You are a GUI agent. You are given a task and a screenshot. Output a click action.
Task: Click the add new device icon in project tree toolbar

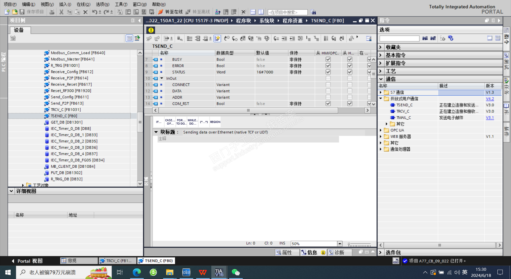click(x=13, y=38)
